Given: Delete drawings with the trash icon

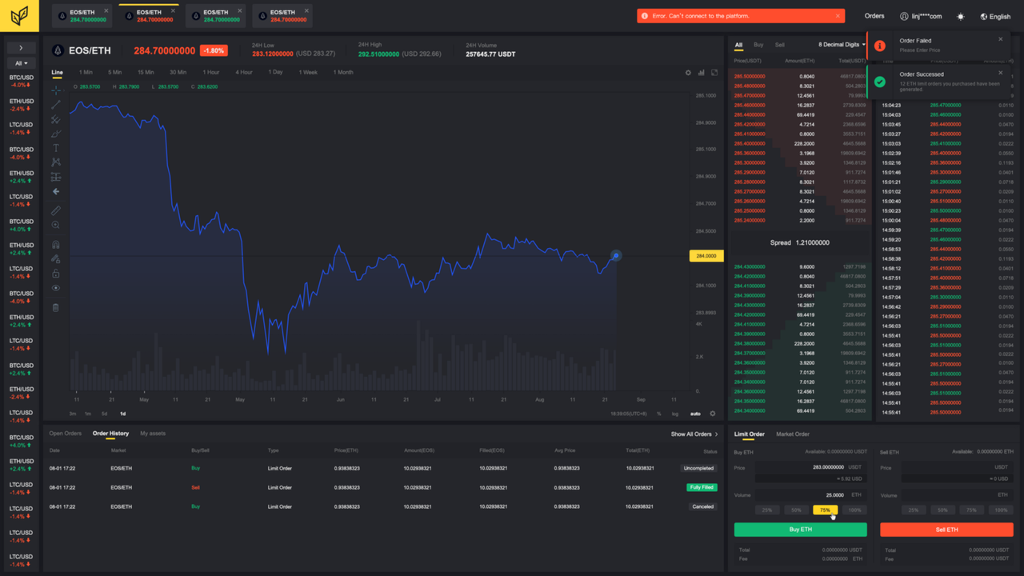Looking at the screenshot, I should click(56, 307).
